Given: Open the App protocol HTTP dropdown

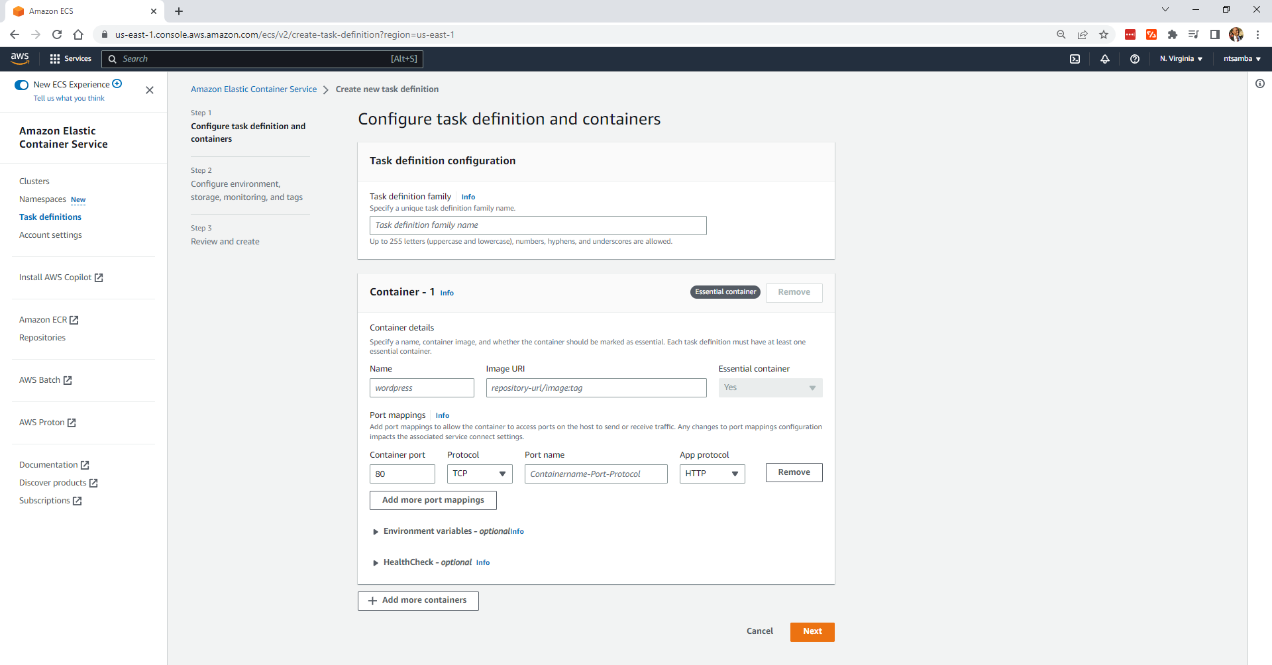Looking at the screenshot, I should pos(712,474).
